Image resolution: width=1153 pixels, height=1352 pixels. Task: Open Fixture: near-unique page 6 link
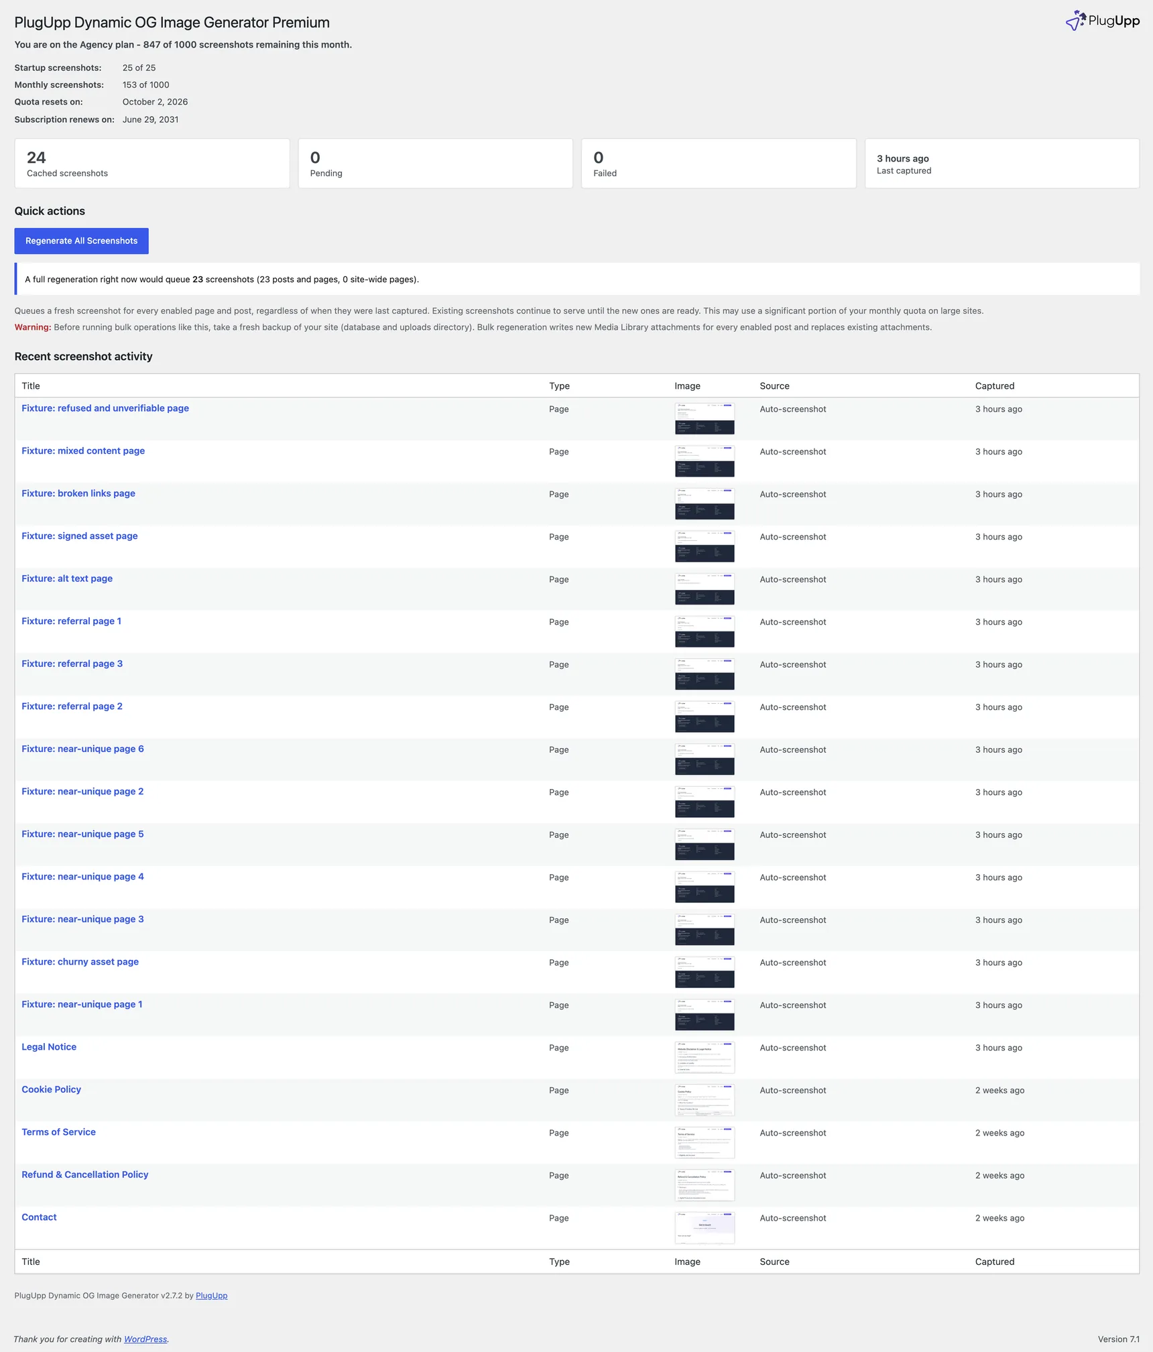coord(82,749)
